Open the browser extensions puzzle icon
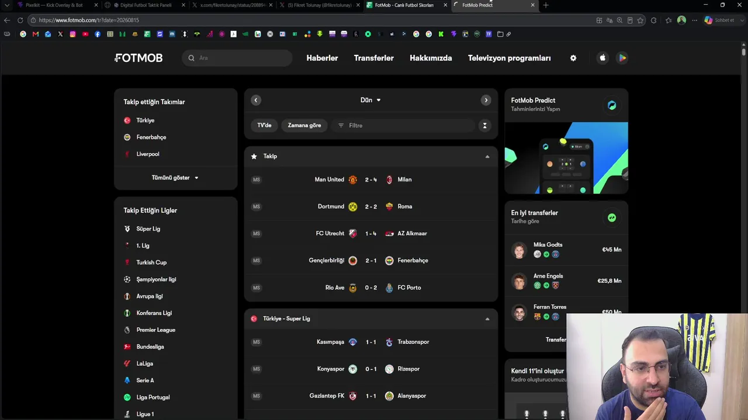The image size is (748, 420). tap(653, 20)
